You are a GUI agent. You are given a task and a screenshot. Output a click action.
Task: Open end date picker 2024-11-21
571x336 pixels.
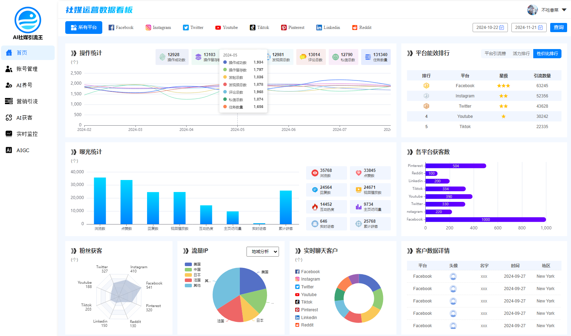point(529,28)
